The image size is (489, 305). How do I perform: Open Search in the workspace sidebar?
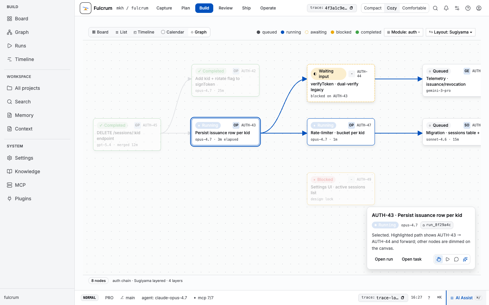point(37,102)
